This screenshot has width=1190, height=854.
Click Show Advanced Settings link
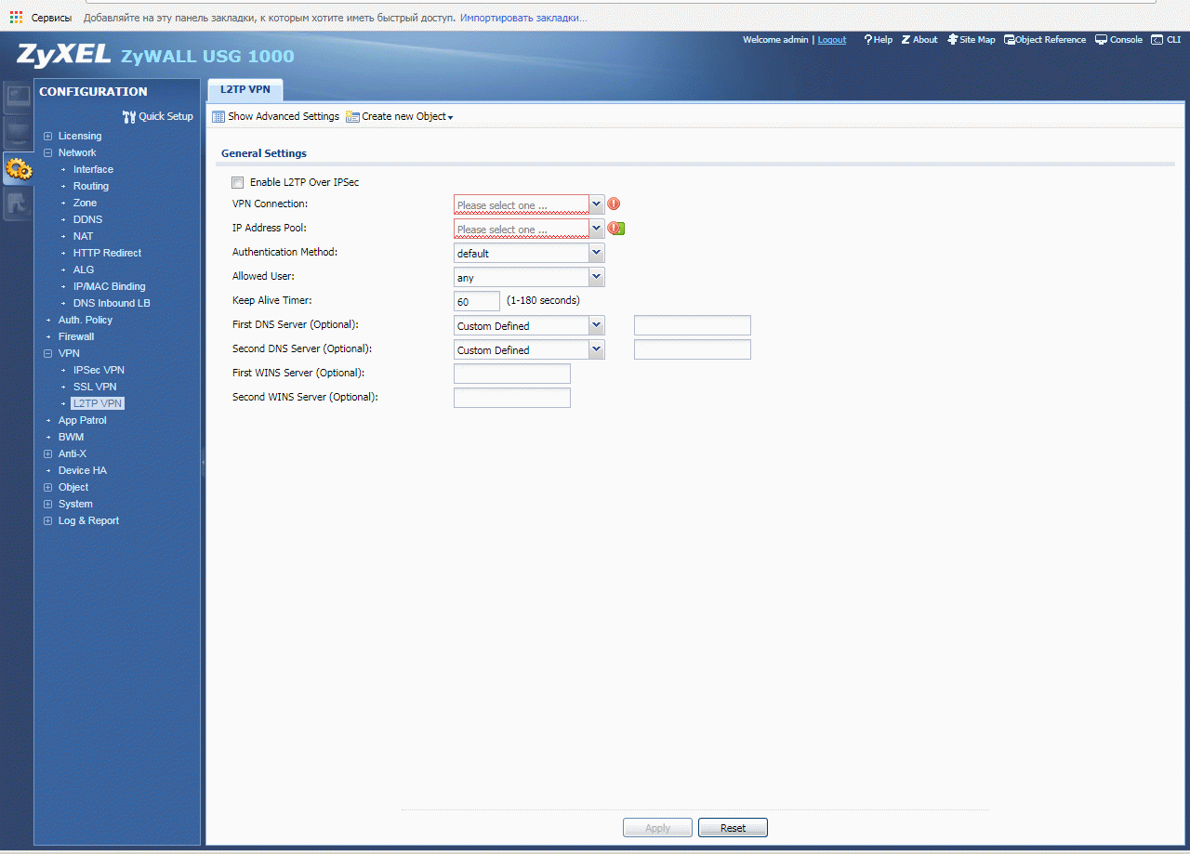click(x=284, y=116)
